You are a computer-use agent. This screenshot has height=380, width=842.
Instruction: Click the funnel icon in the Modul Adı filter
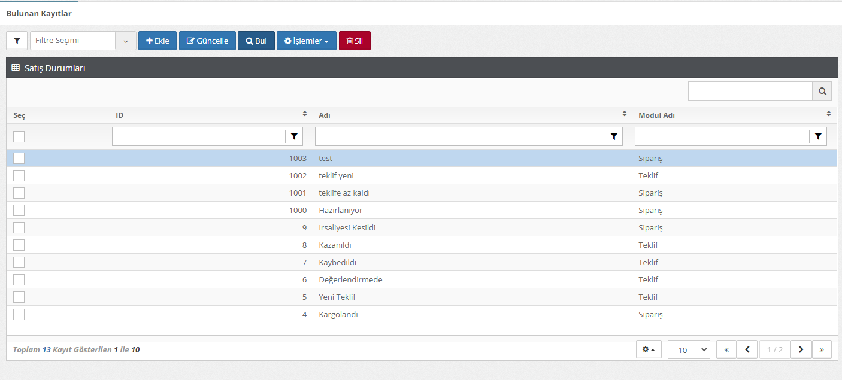[x=818, y=136]
